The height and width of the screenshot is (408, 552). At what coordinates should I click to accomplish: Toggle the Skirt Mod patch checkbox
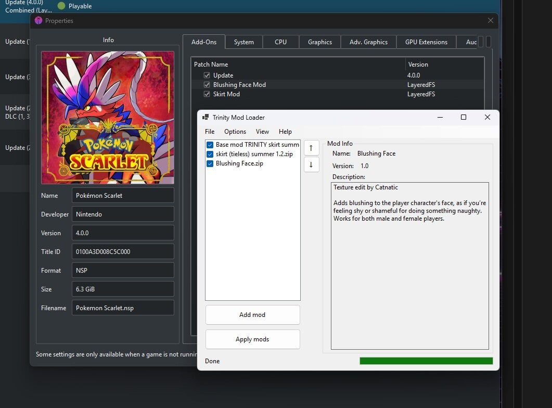click(x=207, y=94)
